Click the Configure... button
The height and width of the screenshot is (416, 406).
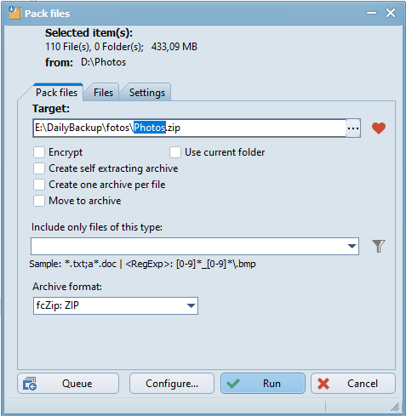172,384
